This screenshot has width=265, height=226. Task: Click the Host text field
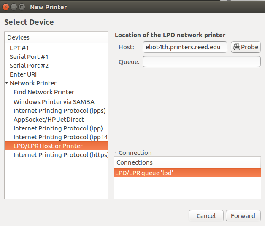click(x=185, y=47)
